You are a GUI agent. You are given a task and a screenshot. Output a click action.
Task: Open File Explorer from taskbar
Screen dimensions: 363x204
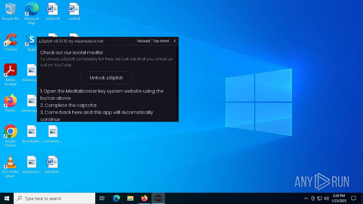[130, 198]
